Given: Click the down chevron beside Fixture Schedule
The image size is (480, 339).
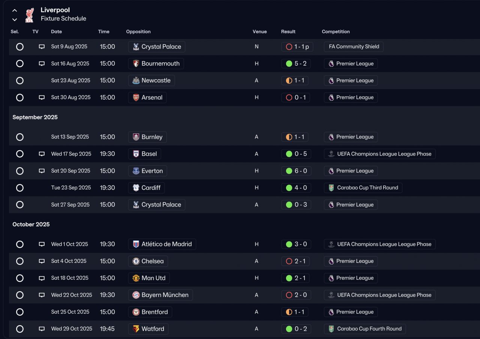Looking at the screenshot, I should pos(15,20).
